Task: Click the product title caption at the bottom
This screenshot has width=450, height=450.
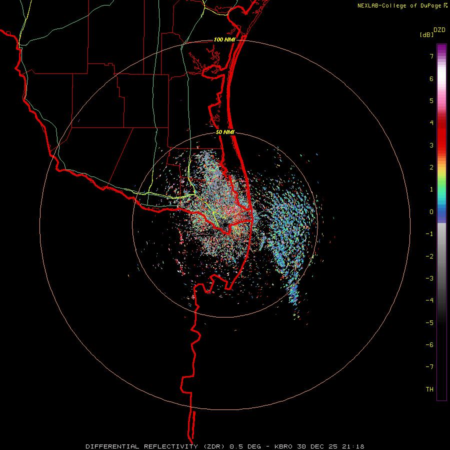Action: coord(225,446)
